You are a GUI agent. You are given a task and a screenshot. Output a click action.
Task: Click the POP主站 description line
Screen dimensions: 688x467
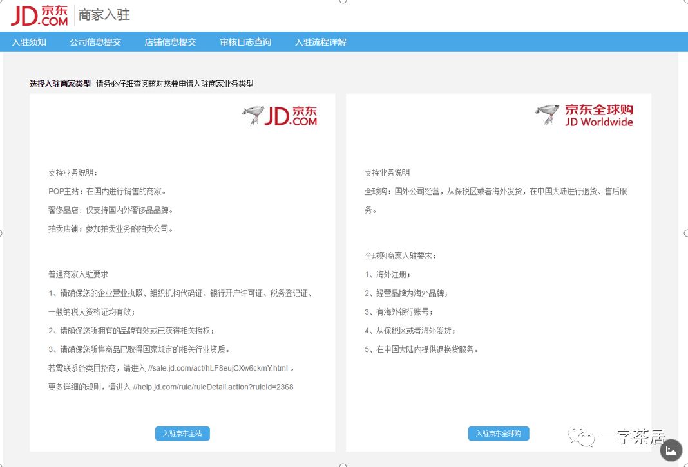(107, 192)
